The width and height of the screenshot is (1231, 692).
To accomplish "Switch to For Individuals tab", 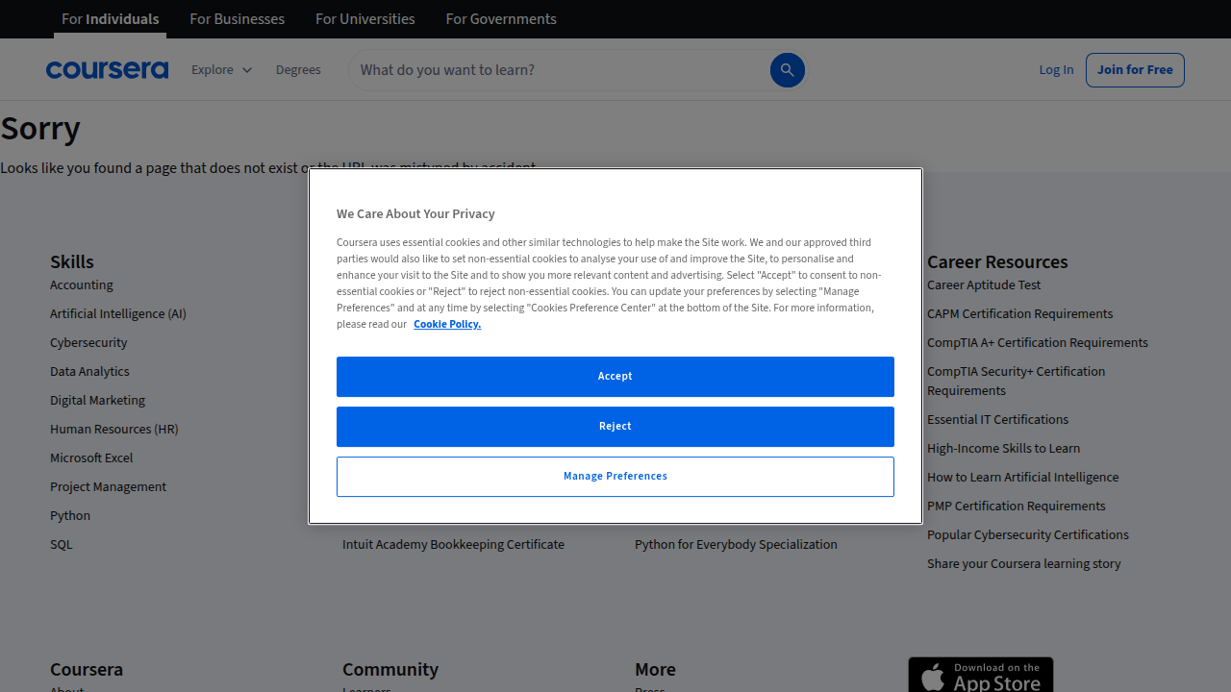I will 110,19.
